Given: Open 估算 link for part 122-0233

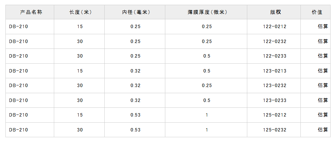Looking at the screenshot, I should click(323, 56).
